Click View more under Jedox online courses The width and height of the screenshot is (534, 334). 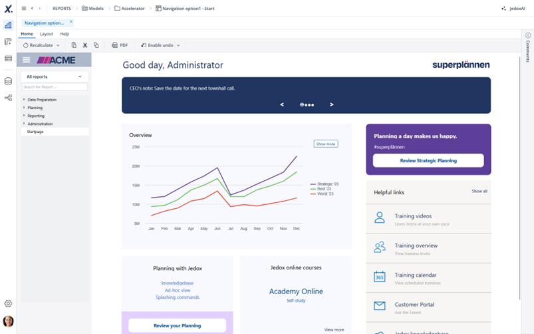point(334,329)
